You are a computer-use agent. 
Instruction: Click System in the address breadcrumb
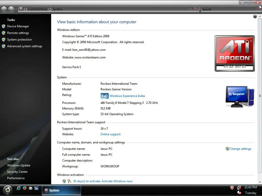pyautogui.click(x=58, y=9)
